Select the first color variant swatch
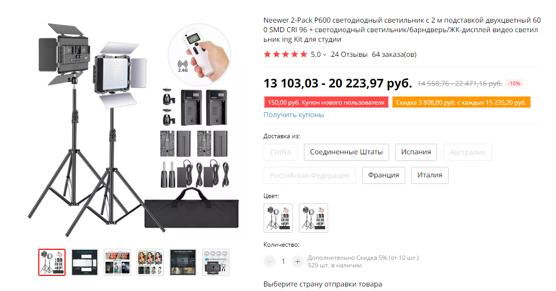 coord(278,218)
